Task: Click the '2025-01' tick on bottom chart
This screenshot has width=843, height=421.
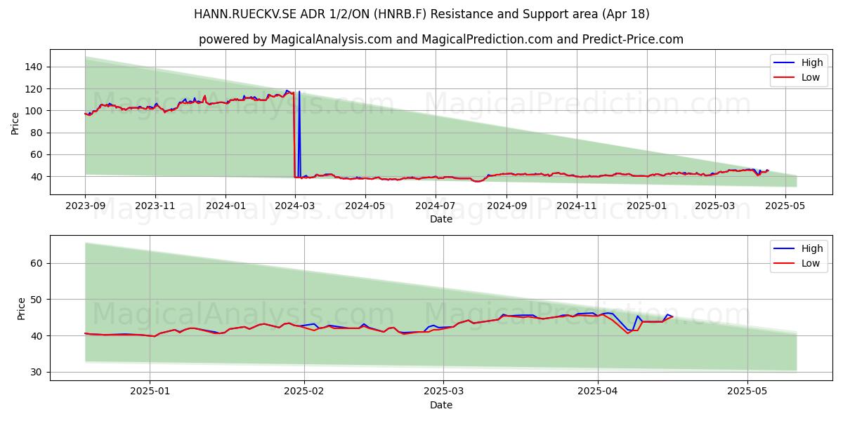Action: tap(150, 392)
